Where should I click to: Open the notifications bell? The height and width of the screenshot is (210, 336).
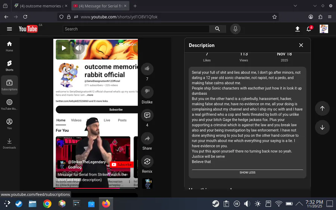[x=309, y=29]
